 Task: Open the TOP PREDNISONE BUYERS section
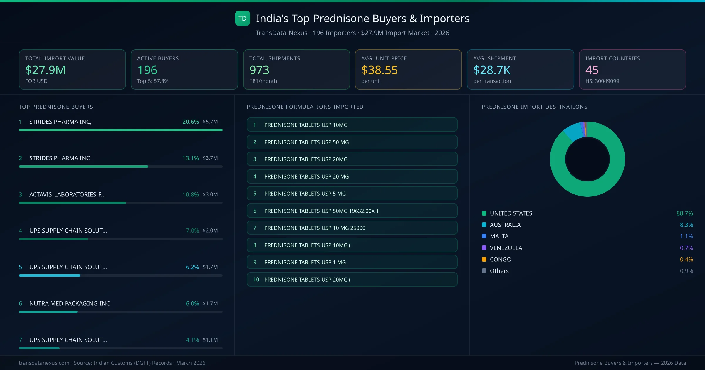click(56, 107)
